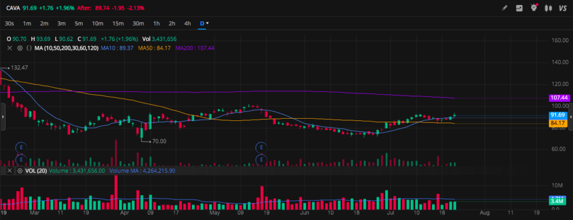
Task: Open the lightbulb insights icon
Action: click(x=534, y=7)
